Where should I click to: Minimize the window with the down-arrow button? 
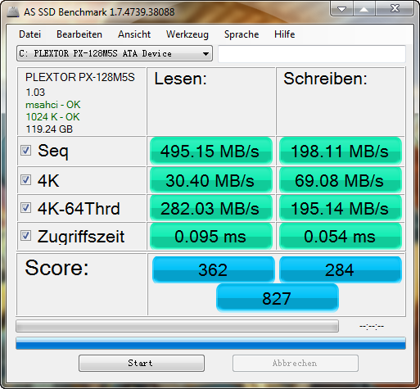coord(341,9)
